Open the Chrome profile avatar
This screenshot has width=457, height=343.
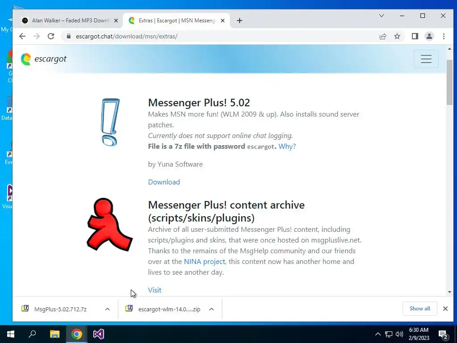point(429,36)
